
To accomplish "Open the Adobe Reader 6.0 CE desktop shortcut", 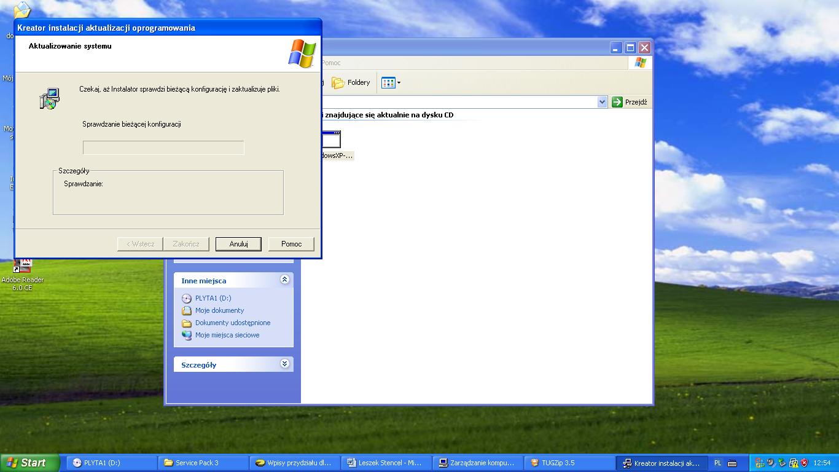I will coord(23,274).
